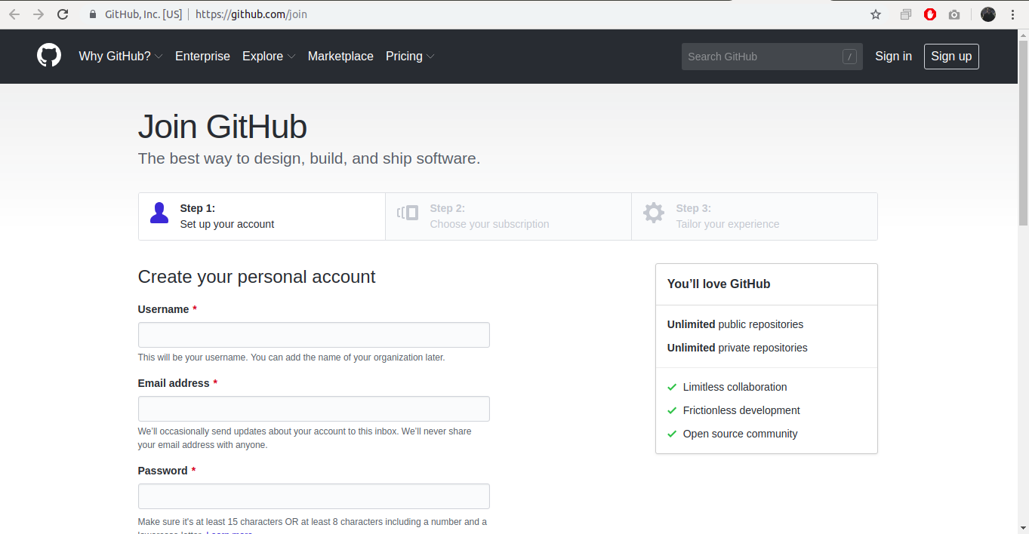Click the Unlimited private repositories text
Image resolution: width=1029 pixels, height=534 pixels.
738,348
